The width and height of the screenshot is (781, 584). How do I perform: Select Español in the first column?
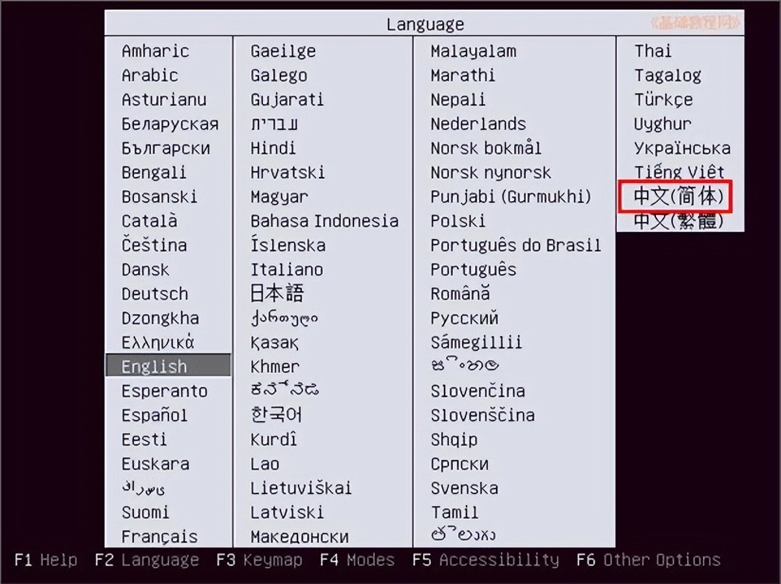[159, 415]
